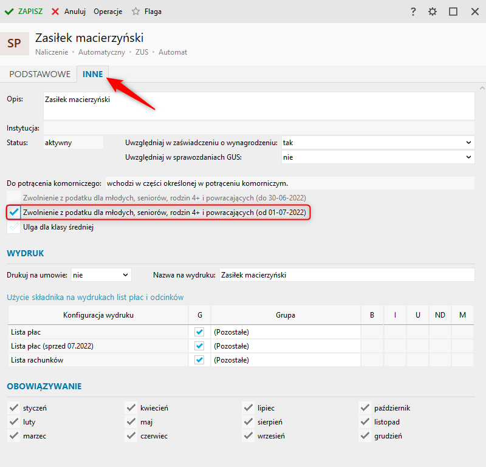Click Grupa cell of Lista rachunków row
Image resolution: width=486 pixels, height=467 pixels.
tap(286, 360)
